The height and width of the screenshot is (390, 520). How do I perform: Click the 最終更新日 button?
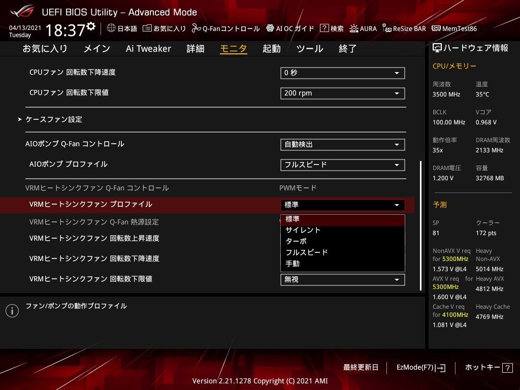[361, 368]
